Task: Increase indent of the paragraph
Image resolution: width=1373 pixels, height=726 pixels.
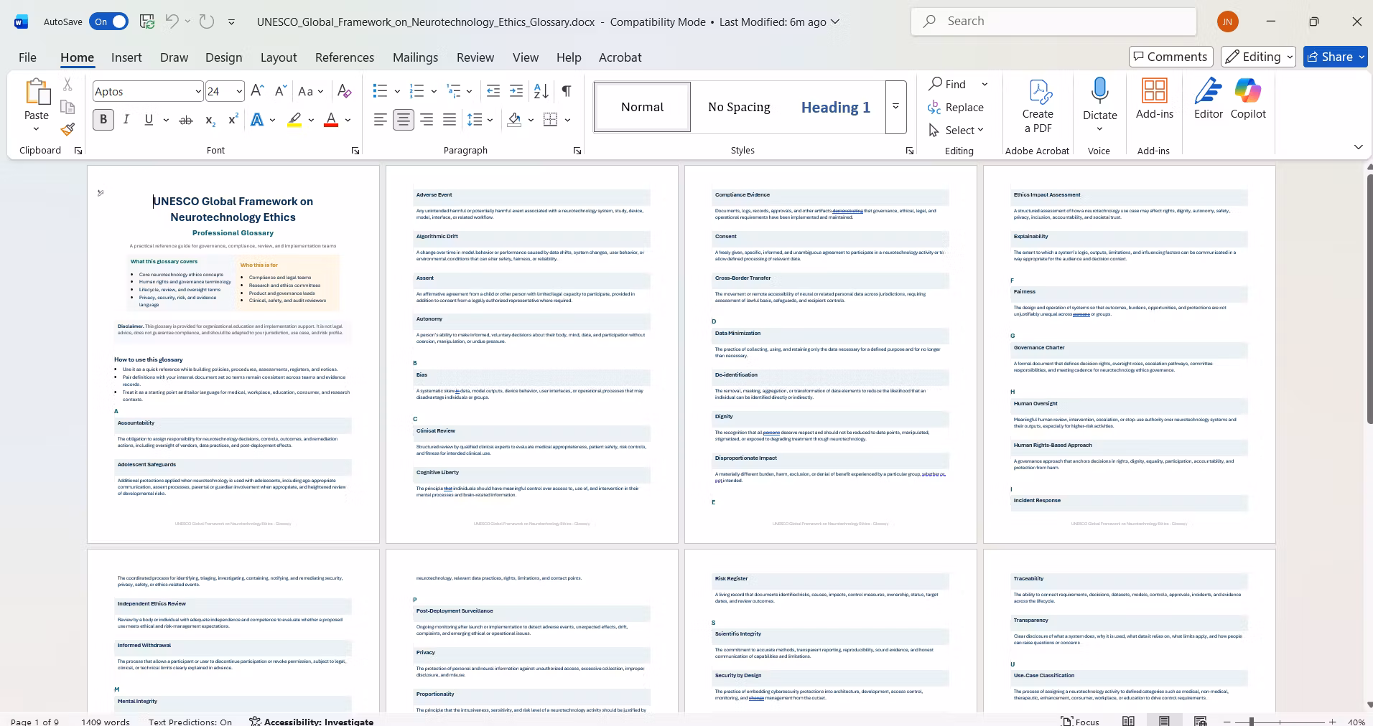Action: click(x=516, y=91)
